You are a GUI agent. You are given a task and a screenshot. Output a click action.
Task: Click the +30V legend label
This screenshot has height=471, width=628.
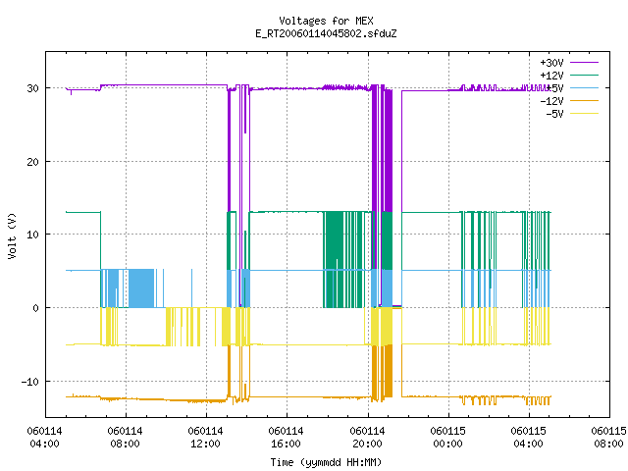click(551, 63)
